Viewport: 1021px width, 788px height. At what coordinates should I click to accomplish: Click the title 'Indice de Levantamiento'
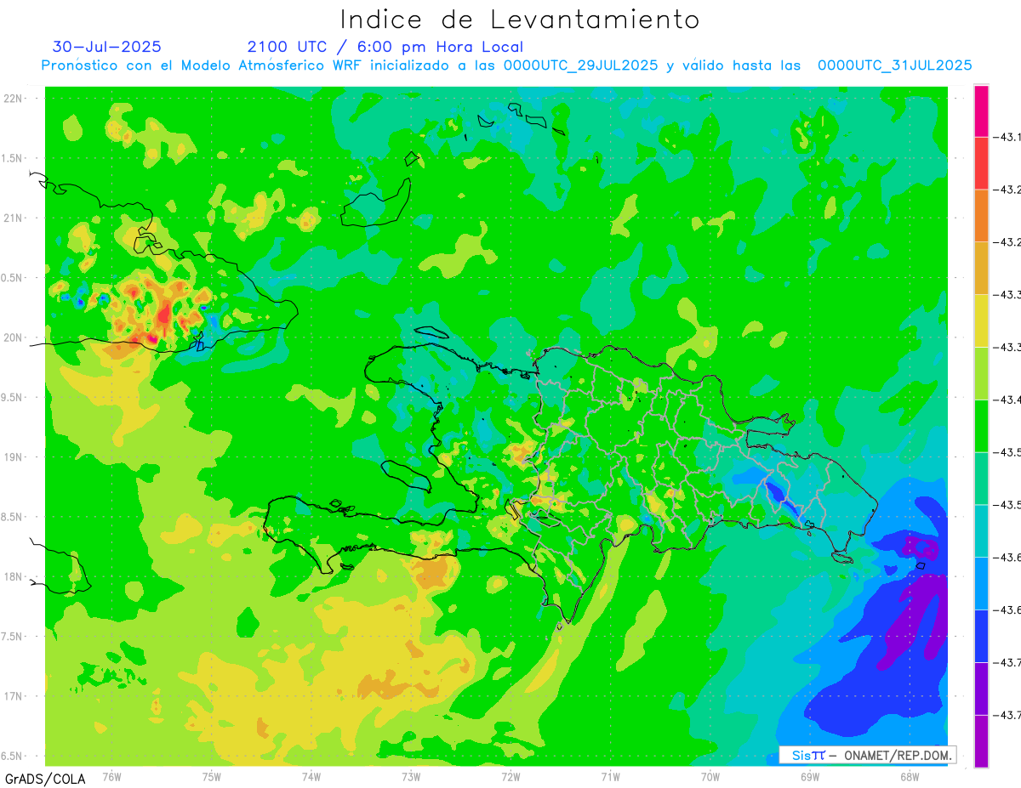click(x=520, y=19)
